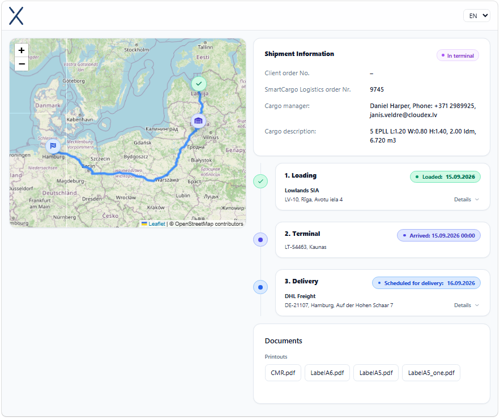The height and width of the screenshot is (418, 500).
Task: Zoom out on the map
Action: 22,64
